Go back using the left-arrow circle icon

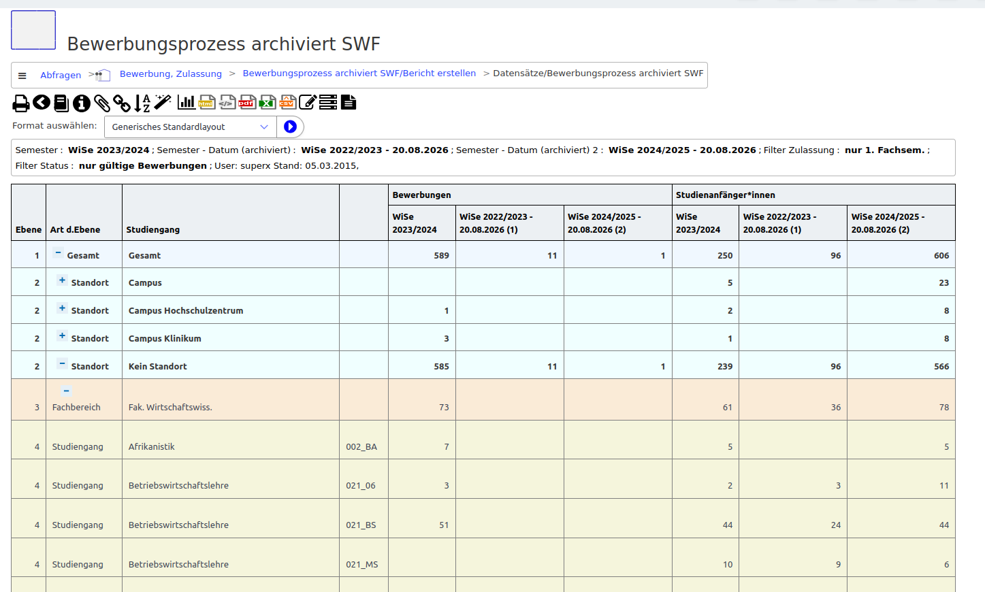click(x=42, y=102)
